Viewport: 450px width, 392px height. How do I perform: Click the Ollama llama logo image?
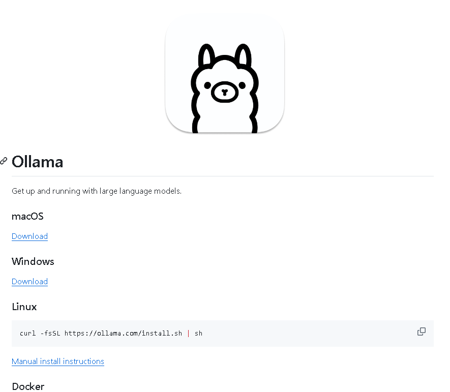(224, 74)
